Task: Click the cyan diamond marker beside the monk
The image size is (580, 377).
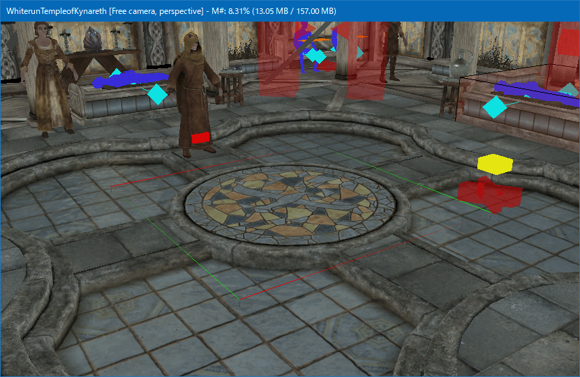Action: click(x=157, y=94)
